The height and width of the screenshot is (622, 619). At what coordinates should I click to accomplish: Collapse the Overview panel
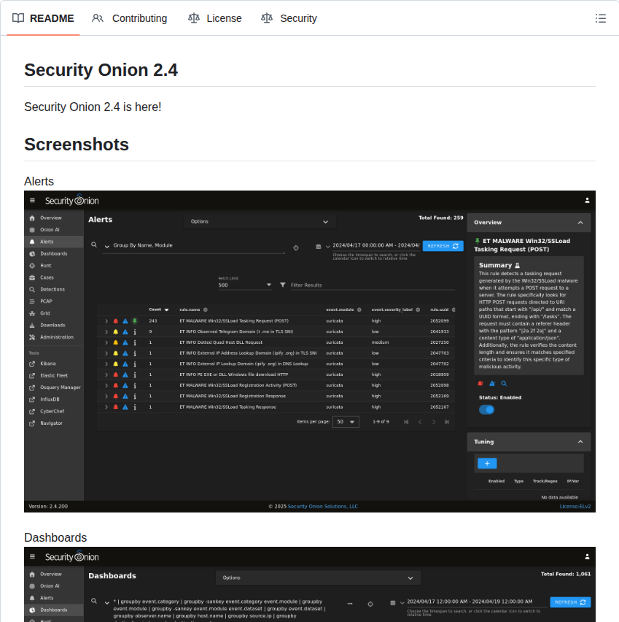point(580,222)
